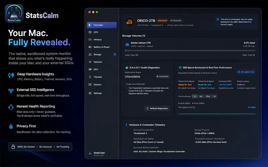Viewport: 268px width, 167px height.
Task: Click the Overview sidebar icon
Action: click(x=90, y=25)
